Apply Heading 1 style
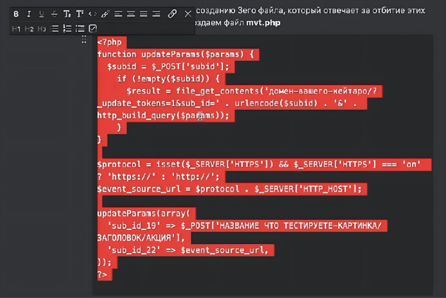 click(16, 29)
